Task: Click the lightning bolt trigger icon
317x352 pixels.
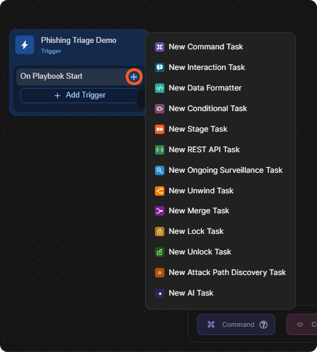Action: (25, 45)
